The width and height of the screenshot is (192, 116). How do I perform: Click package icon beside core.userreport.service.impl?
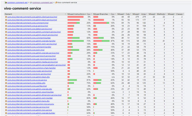[6, 56]
